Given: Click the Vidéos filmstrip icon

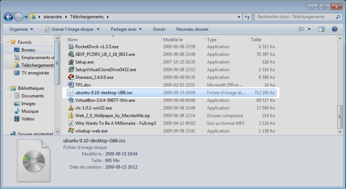Looking at the screenshot, I should [17, 119].
